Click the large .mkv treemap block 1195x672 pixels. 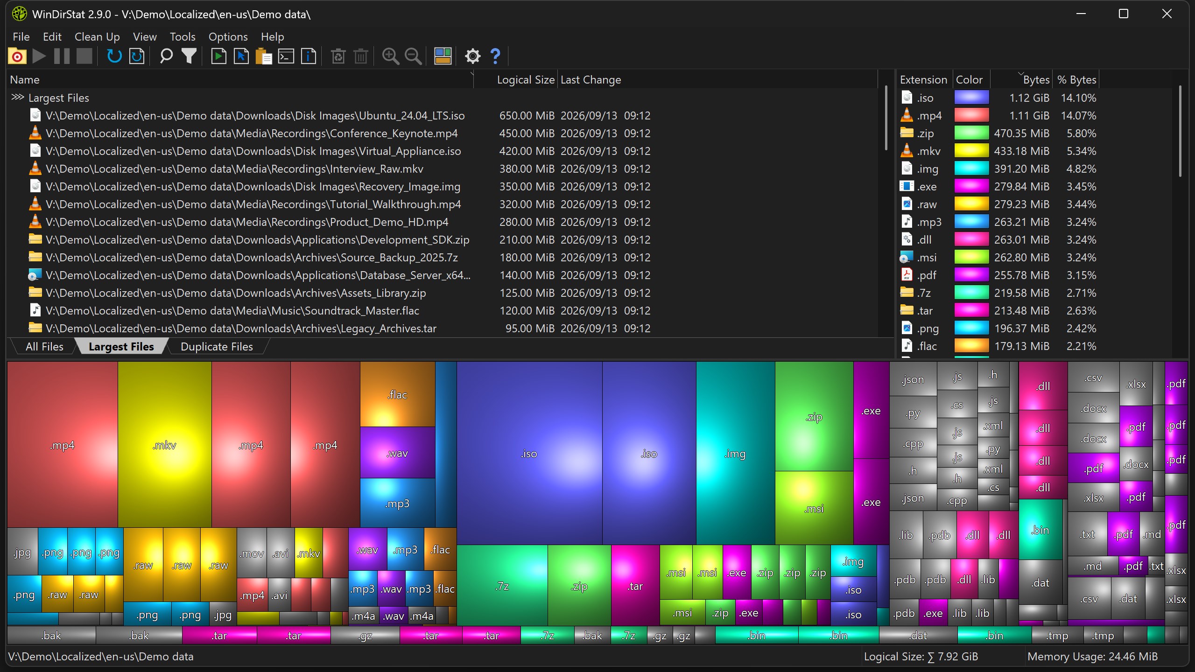(164, 445)
